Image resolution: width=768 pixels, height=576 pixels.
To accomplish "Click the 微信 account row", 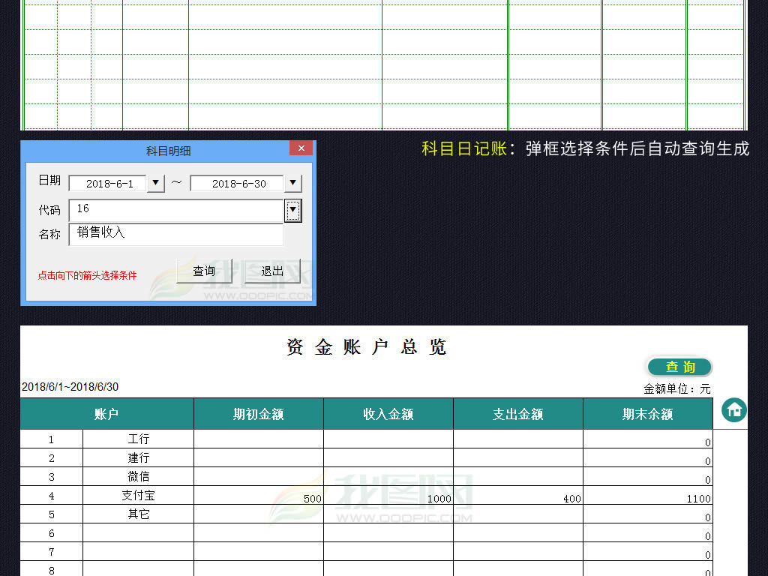I will tap(138, 476).
